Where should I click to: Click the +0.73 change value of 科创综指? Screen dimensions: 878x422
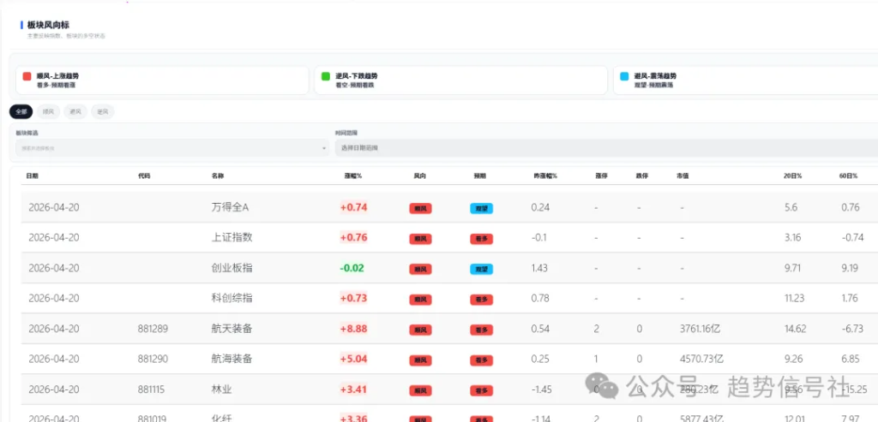(353, 299)
